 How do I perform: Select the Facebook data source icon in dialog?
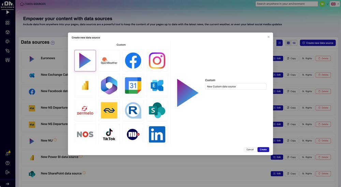tap(133, 61)
